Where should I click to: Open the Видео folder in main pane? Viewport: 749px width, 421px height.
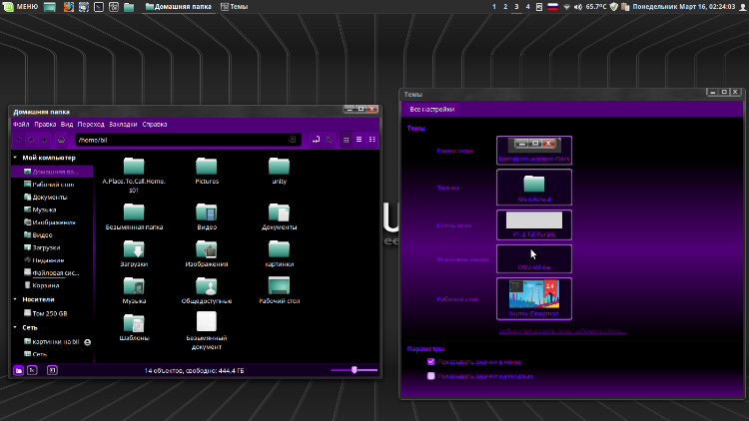pyautogui.click(x=207, y=212)
